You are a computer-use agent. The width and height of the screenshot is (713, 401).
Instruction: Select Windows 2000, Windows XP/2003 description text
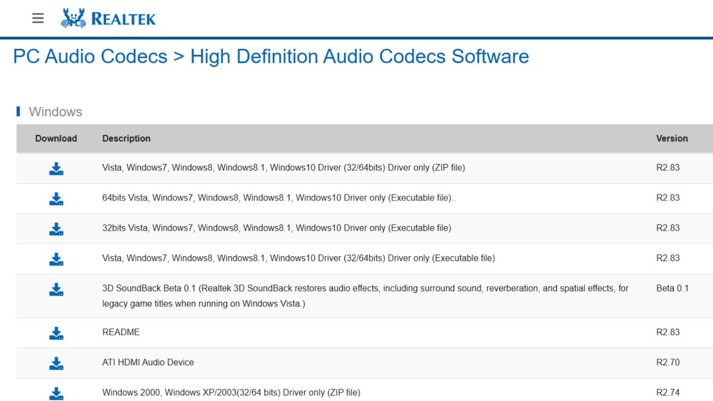[x=231, y=393]
